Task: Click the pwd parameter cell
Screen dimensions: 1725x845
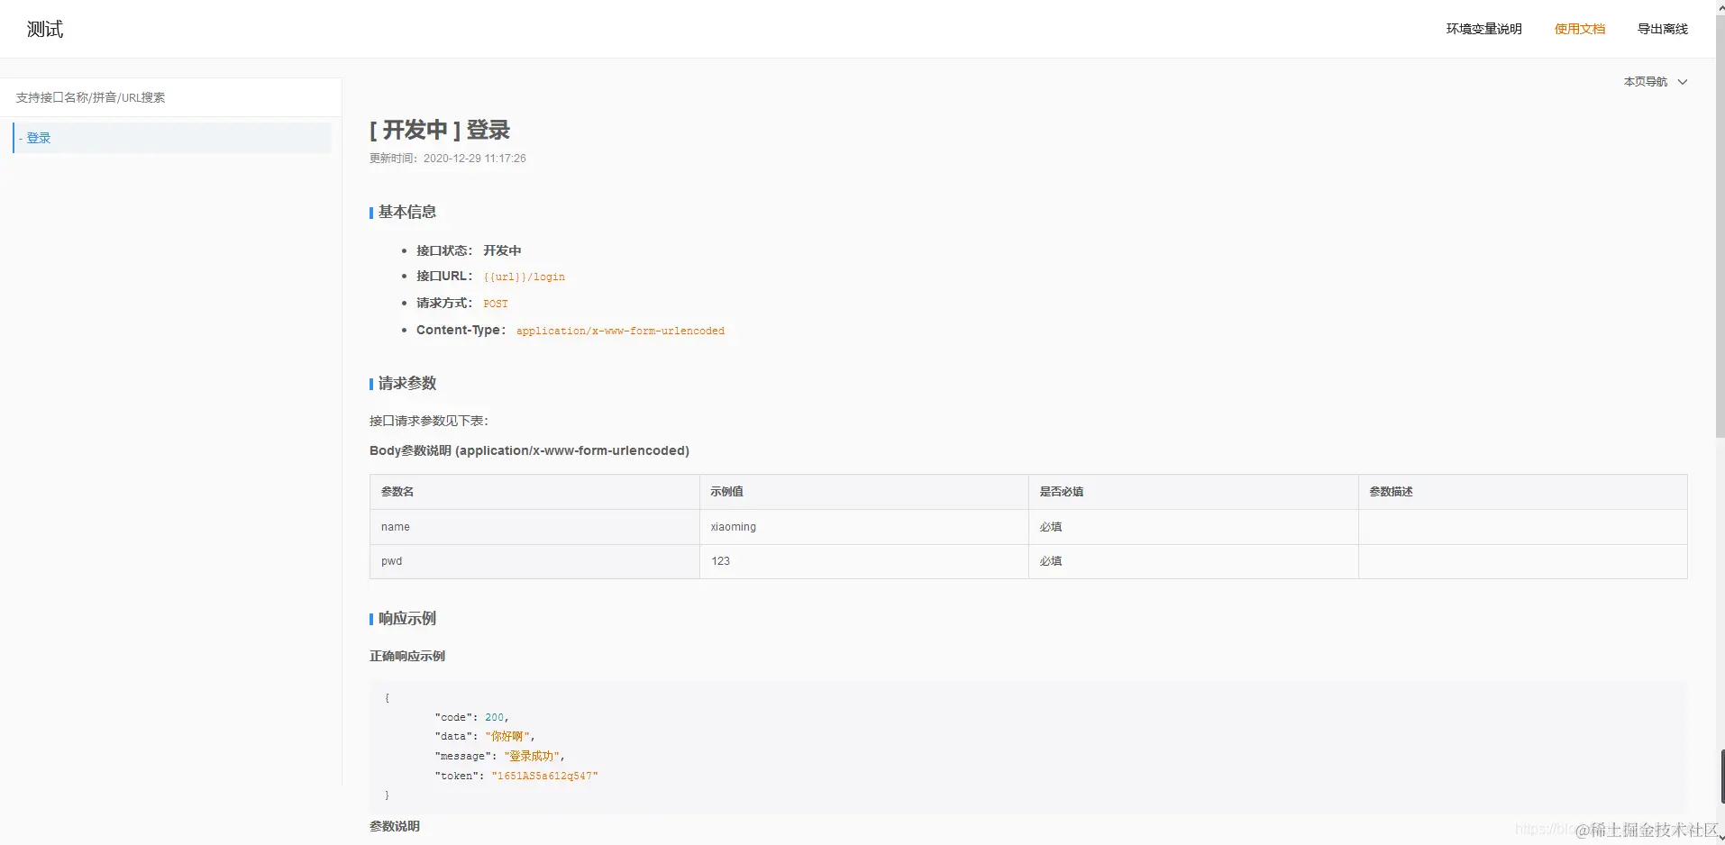Action: click(x=534, y=561)
